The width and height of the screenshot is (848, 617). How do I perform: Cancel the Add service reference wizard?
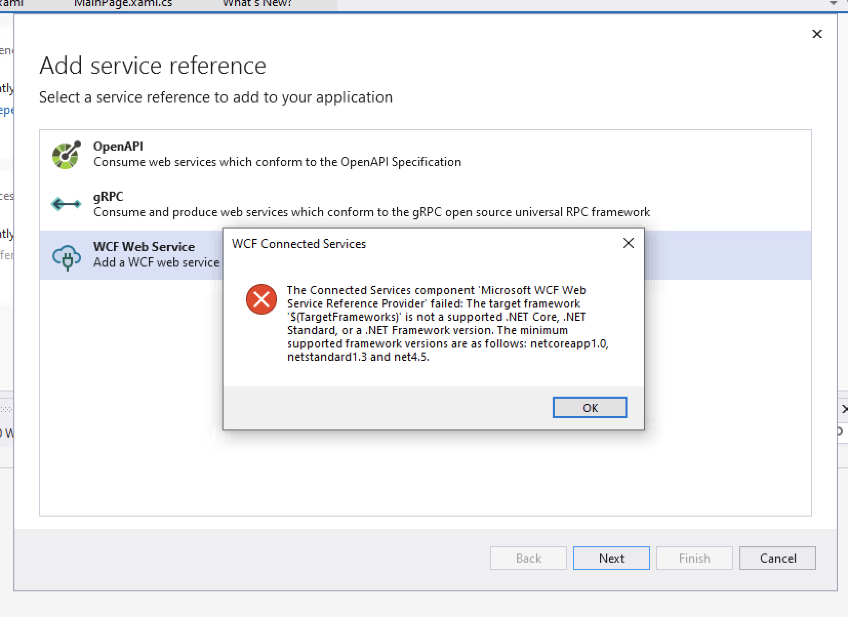(778, 558)
